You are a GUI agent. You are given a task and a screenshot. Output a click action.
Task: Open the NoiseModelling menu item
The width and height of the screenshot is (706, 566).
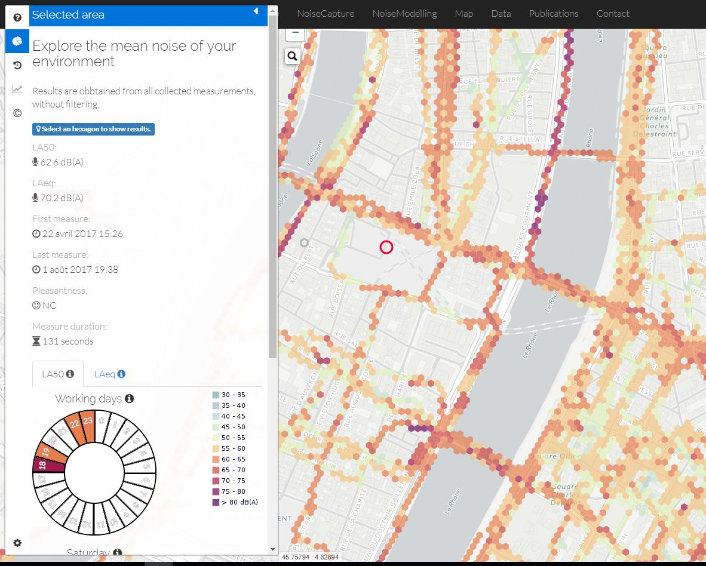click(x=404, y=13)
